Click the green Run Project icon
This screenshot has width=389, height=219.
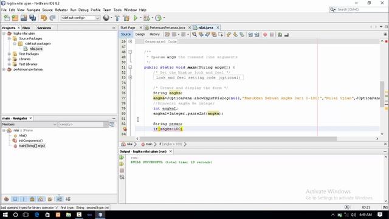(x=136, y=18)
